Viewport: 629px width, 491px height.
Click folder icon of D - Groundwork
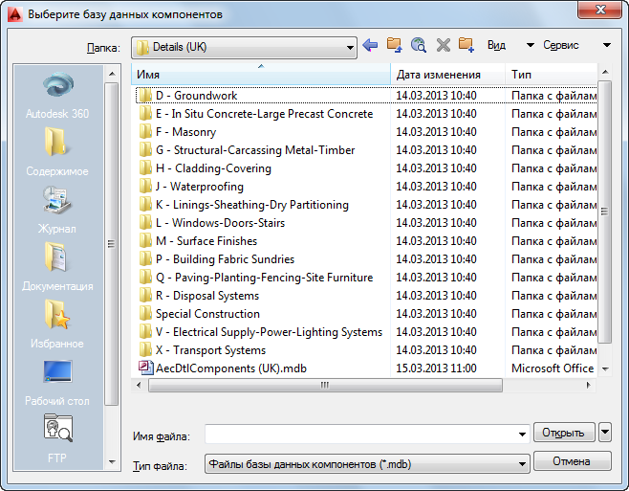tap(145, 95)
